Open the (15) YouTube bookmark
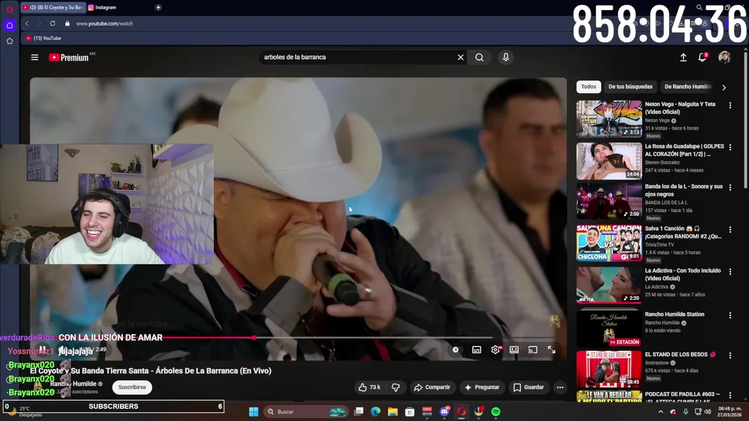The width and height of the screenshot is (749, 421). [x=43, y=38]
